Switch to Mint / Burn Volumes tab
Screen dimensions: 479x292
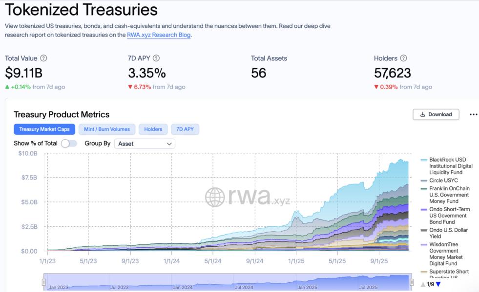coord(107,129)
